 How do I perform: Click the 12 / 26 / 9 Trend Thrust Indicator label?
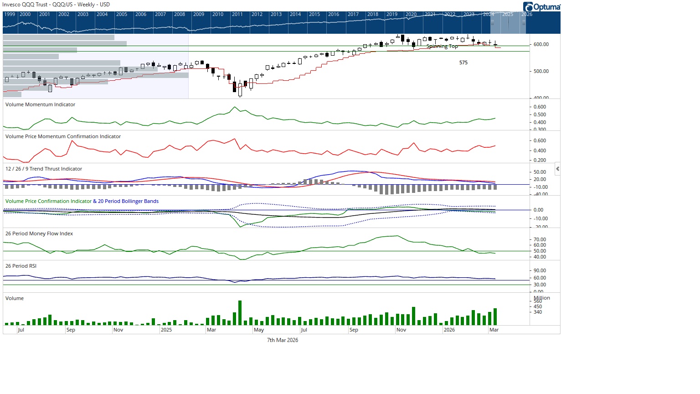coord(44,169)
